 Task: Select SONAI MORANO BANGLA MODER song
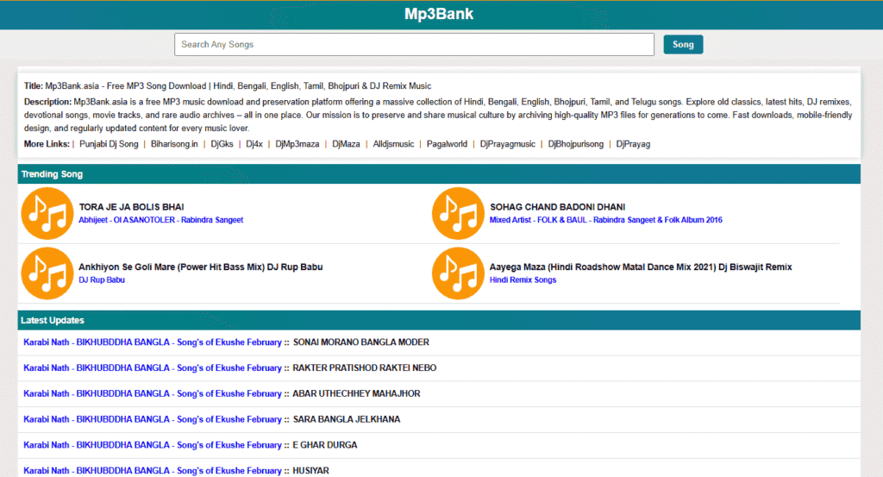click(360, 342)
